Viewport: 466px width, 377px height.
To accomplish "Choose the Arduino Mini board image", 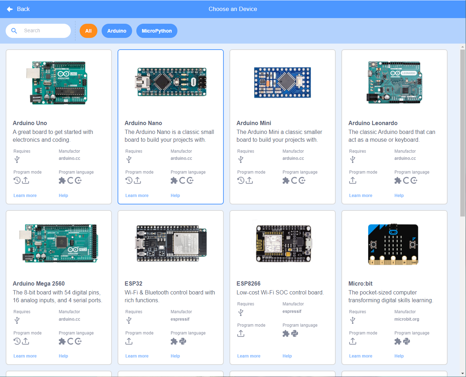I will click(x=283, y=82).
